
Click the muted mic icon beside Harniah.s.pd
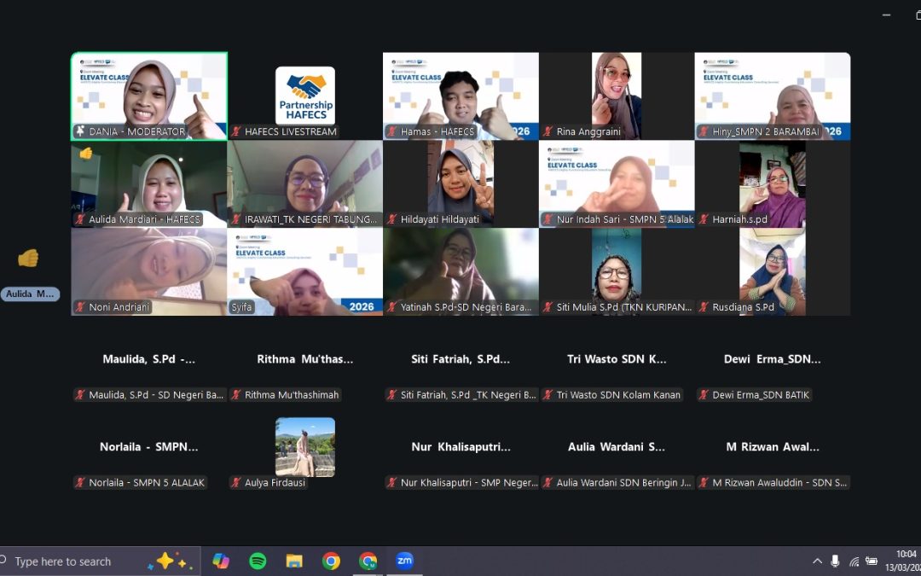click(704, 219)
